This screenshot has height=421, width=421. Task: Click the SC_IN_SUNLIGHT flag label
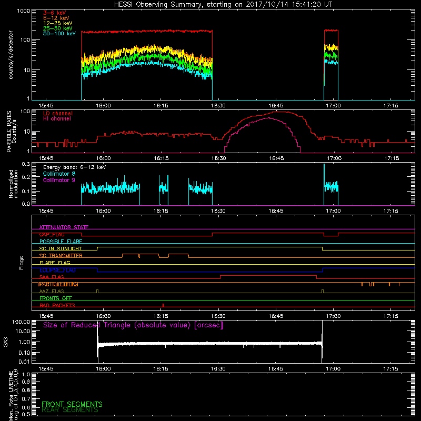click(x=61, y=248)
